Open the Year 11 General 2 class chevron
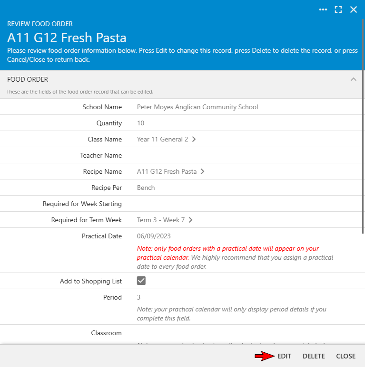Image resolution: width=365 pixels, height=367 pixels. click(194, 140)
